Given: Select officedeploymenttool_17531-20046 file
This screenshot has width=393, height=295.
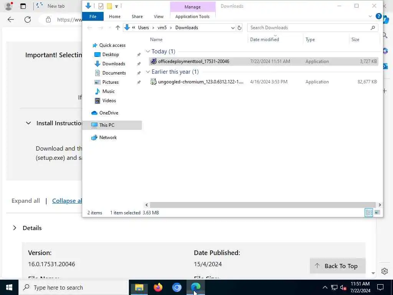Looking at the screenshot, I should 264,61.
